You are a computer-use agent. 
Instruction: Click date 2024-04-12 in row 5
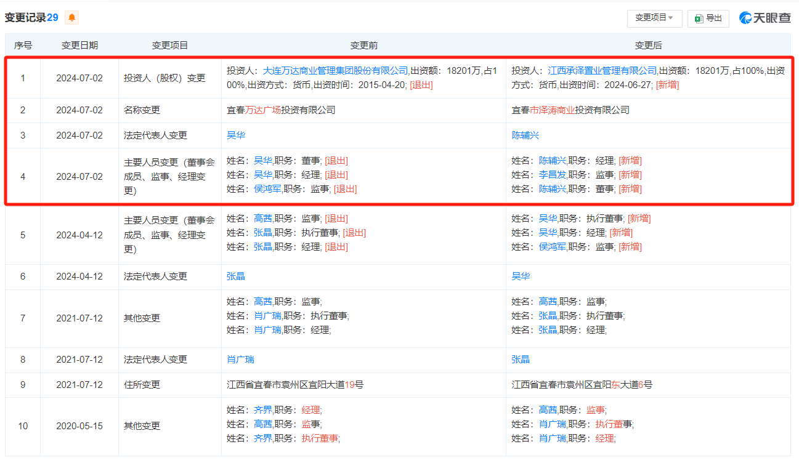point(79,235)
